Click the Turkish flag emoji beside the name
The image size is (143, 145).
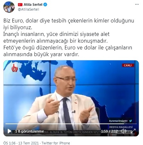[x=20, y=4]
